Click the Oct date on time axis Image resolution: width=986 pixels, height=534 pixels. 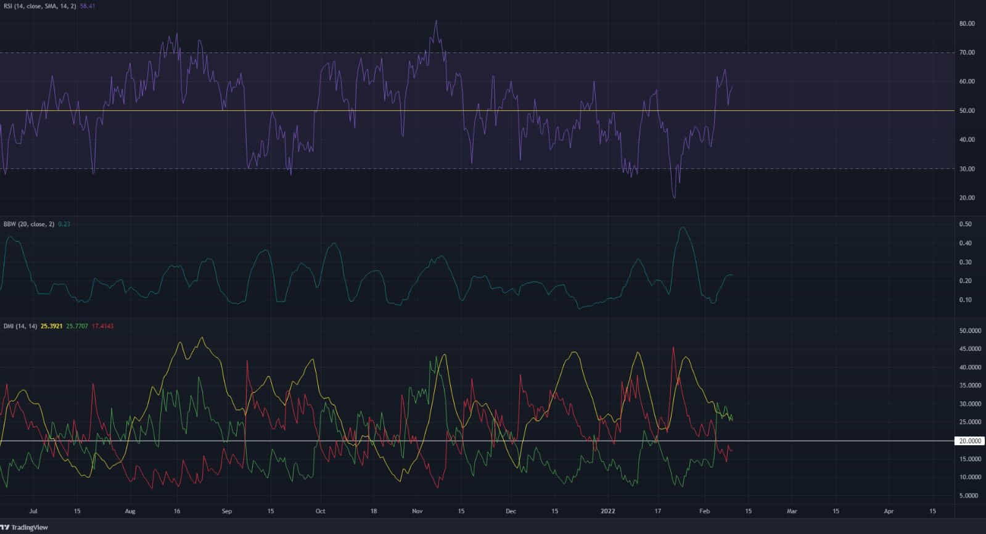click(x=320, y=511)
